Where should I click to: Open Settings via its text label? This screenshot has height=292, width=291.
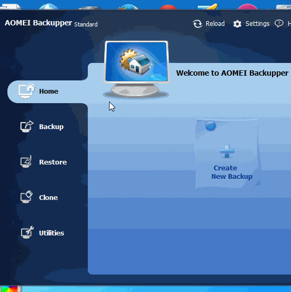tap(258, 24)
